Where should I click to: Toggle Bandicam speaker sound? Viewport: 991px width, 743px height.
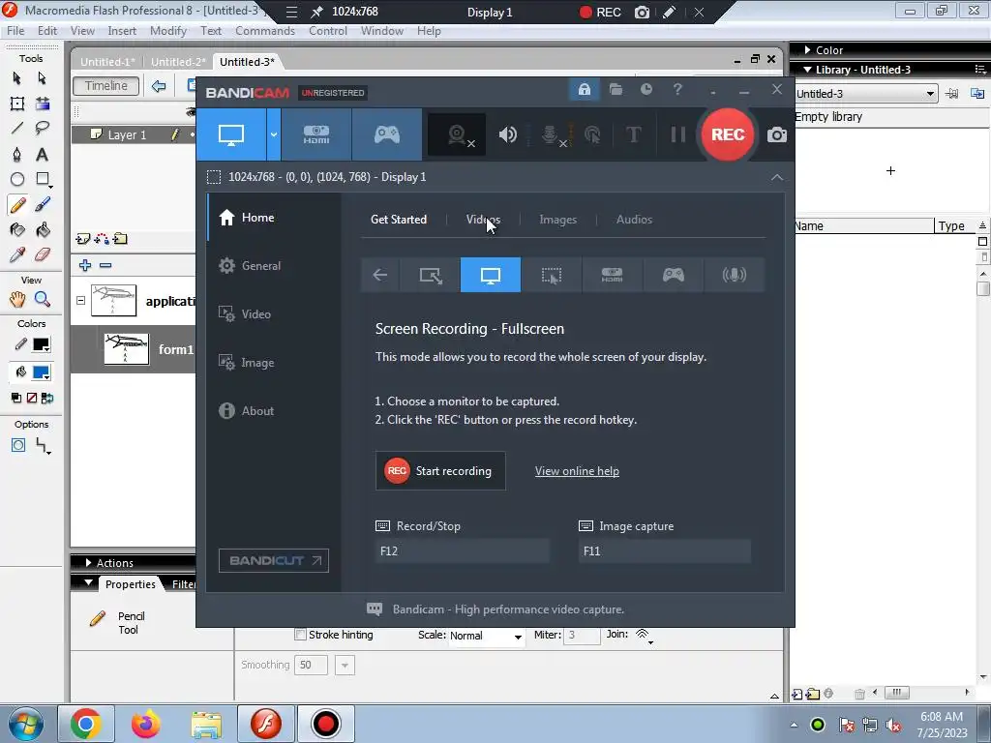tap(507, 134)
